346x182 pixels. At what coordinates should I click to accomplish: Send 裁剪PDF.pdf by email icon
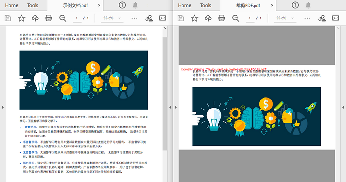[336, 18]
